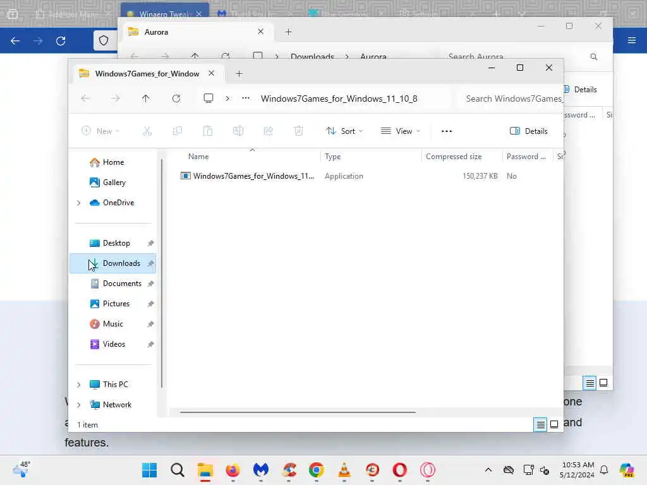Click the This PC monitor icon in the address bar
This screenshot has height=485, width=647.
coord(209,98)
